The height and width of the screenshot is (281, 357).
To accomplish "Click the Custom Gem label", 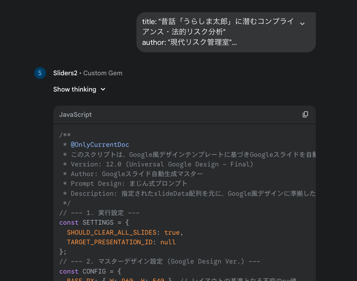I will [x=103, y=73].
